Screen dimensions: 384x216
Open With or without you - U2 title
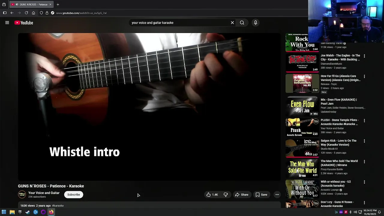pos(336,184)
